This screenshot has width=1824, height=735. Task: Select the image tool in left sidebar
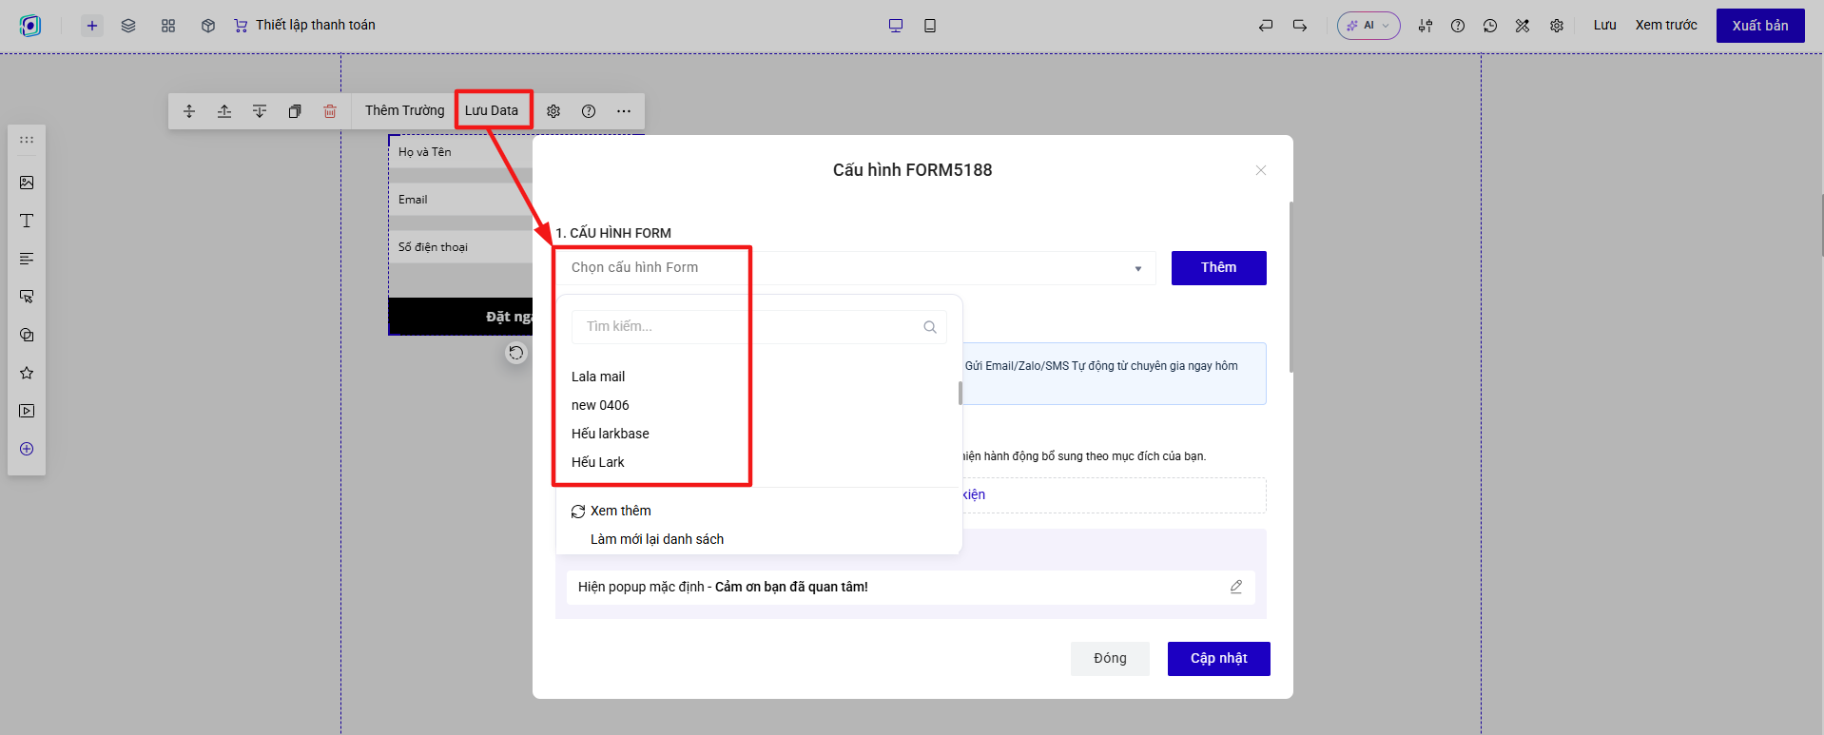coord(27,183)
